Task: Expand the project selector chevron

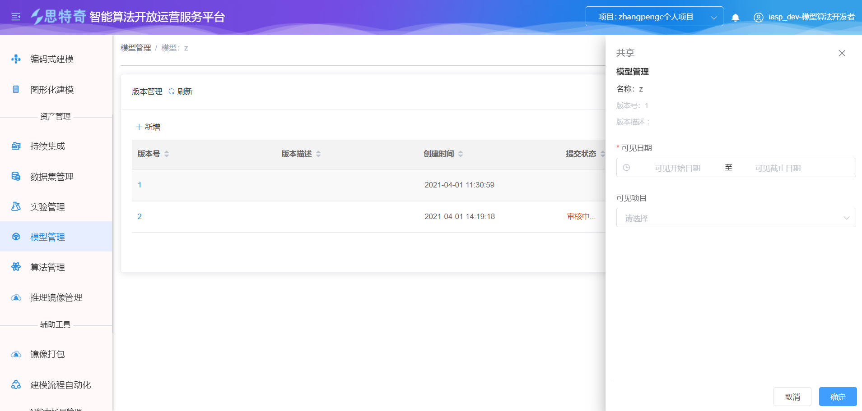Action: tap(713, 18)
